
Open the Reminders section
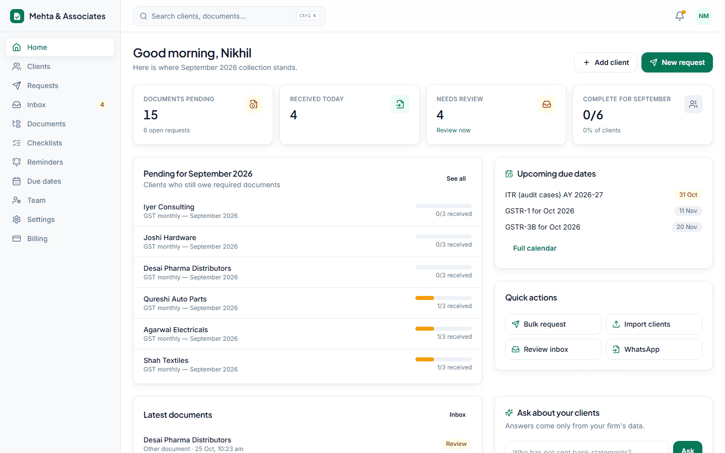point(60,162)
